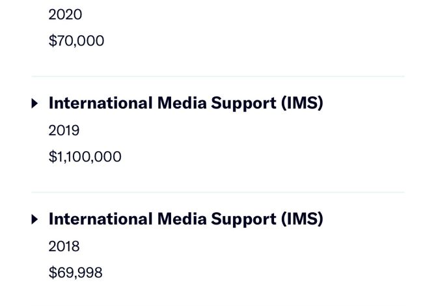Click the $70,000 grant amount
Image resolution: width=436 pixels, height=306 pixels.
(77, 41)
